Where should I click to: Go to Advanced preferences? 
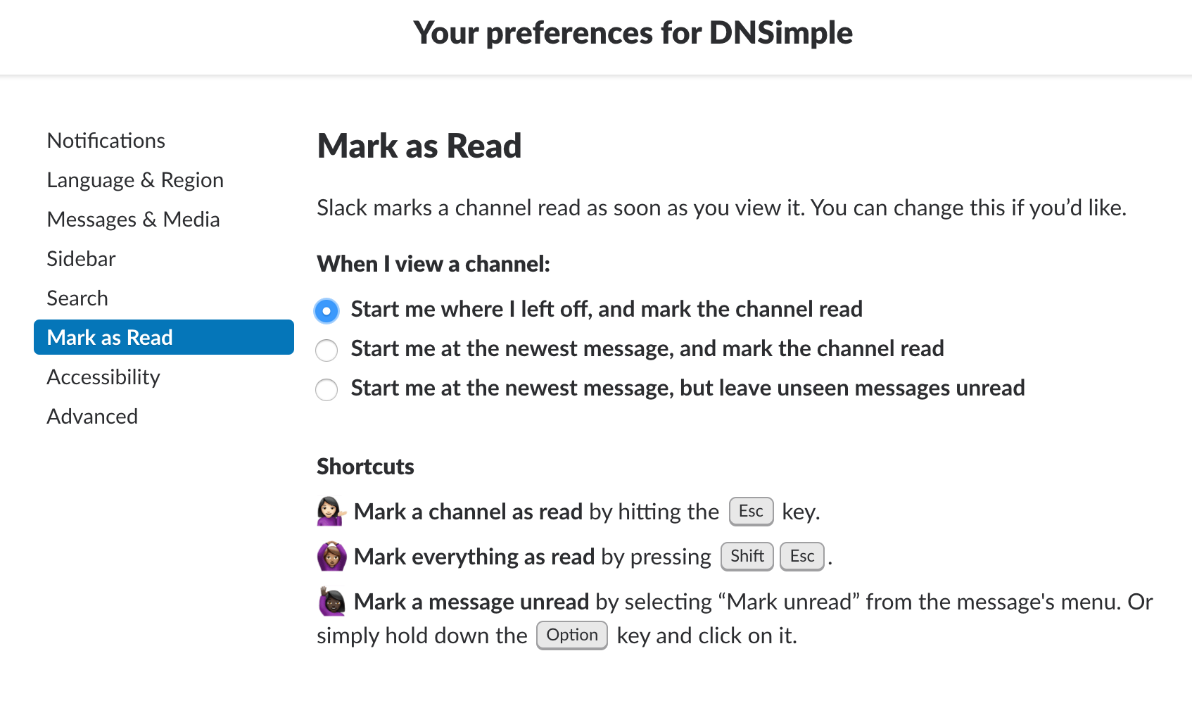click(92, 417)
